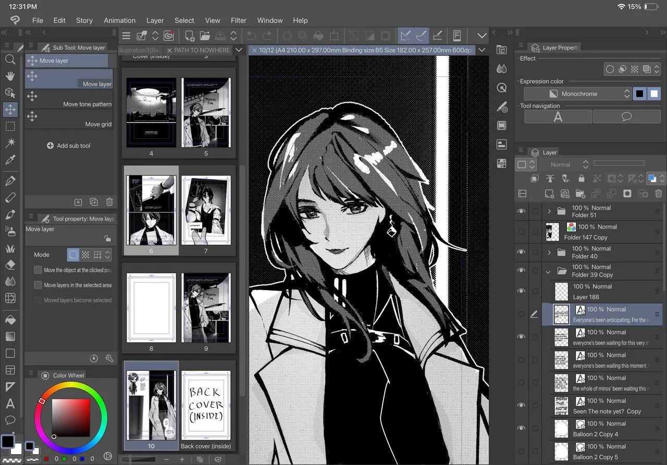Enable 'Move layers in the selected area' checkbox
The height and width of the screenshot is (465, 667).
[38, 285]
